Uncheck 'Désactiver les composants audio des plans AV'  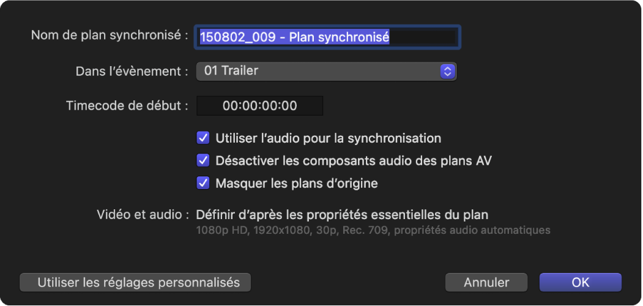[203, 161]
